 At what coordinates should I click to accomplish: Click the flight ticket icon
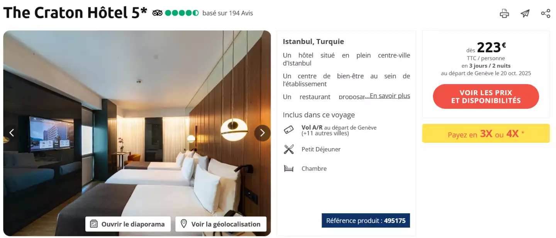[289, 130]
